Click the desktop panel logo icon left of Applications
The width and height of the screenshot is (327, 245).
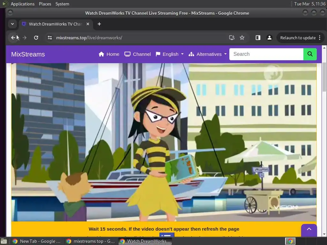point(5,4)
